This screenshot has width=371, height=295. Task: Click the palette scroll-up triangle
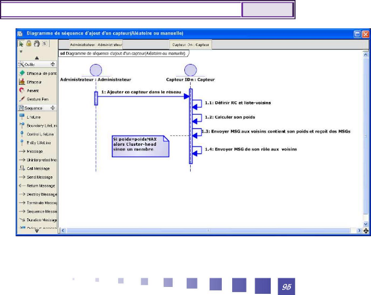[37, 58]
